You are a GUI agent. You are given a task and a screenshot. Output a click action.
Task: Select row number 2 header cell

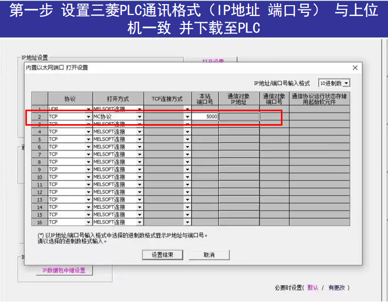[x=40, y=116]
